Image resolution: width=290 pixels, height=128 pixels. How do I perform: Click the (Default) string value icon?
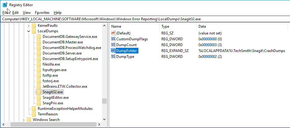click(x=113, y=33)
